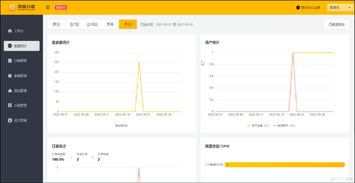355x183 pixels.
Task: Select the 本周 date tab
Action: click(109, 24)
